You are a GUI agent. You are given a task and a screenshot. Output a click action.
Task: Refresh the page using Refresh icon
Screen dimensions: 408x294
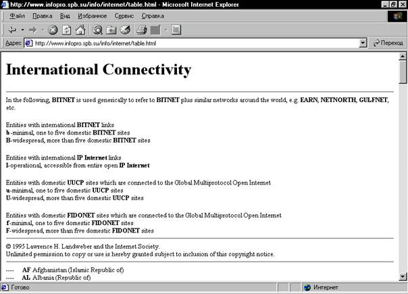pyautogui.click(x=67, y=30)
